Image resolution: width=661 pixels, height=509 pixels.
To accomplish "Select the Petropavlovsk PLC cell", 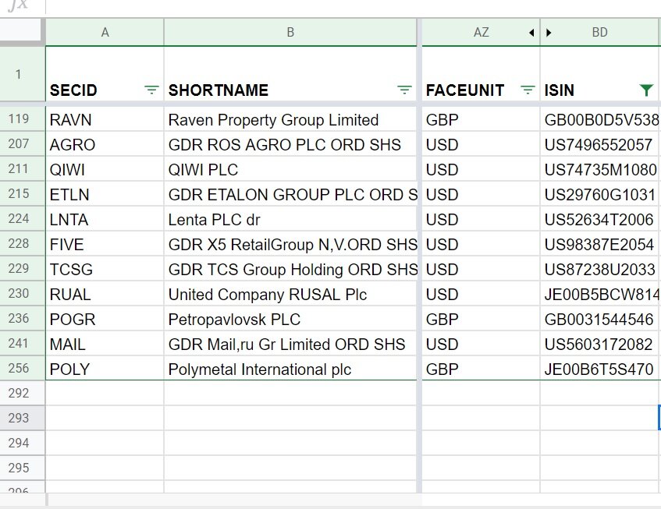I will pyautogui.click(x=290, y=319).
